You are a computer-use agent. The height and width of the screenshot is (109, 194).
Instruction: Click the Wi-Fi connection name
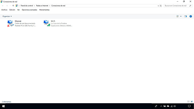coord(53,21)
